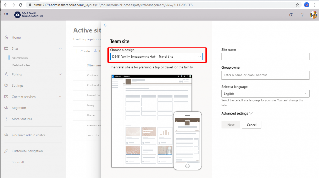Click the Contoso Cu site row
The width and height of the screenshot is (319, 178).
[87, 85]
